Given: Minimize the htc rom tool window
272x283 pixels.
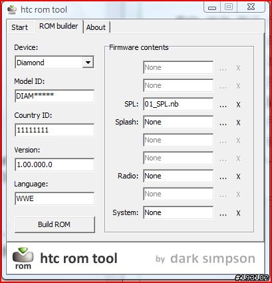Looking at the screenshot, I should tap(212, 7).
